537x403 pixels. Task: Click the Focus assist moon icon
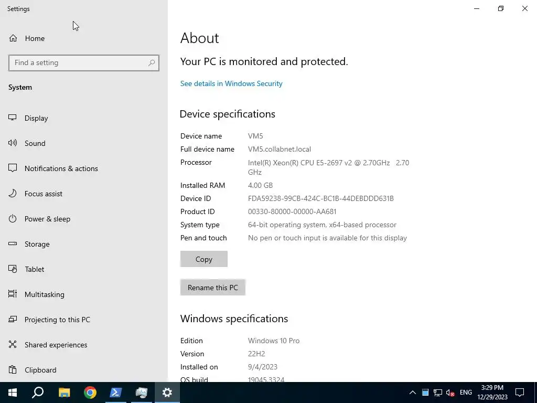tap(13, 193)
